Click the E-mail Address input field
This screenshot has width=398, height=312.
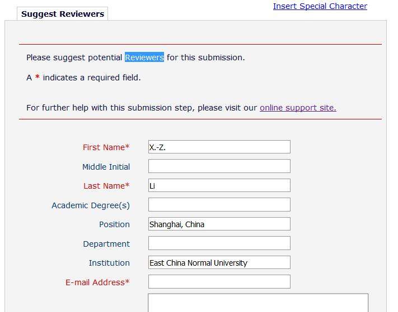coord(219,282)
